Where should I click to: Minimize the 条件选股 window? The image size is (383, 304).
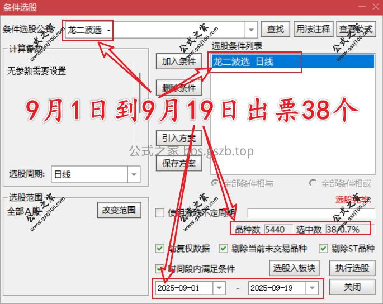point(362,7)
